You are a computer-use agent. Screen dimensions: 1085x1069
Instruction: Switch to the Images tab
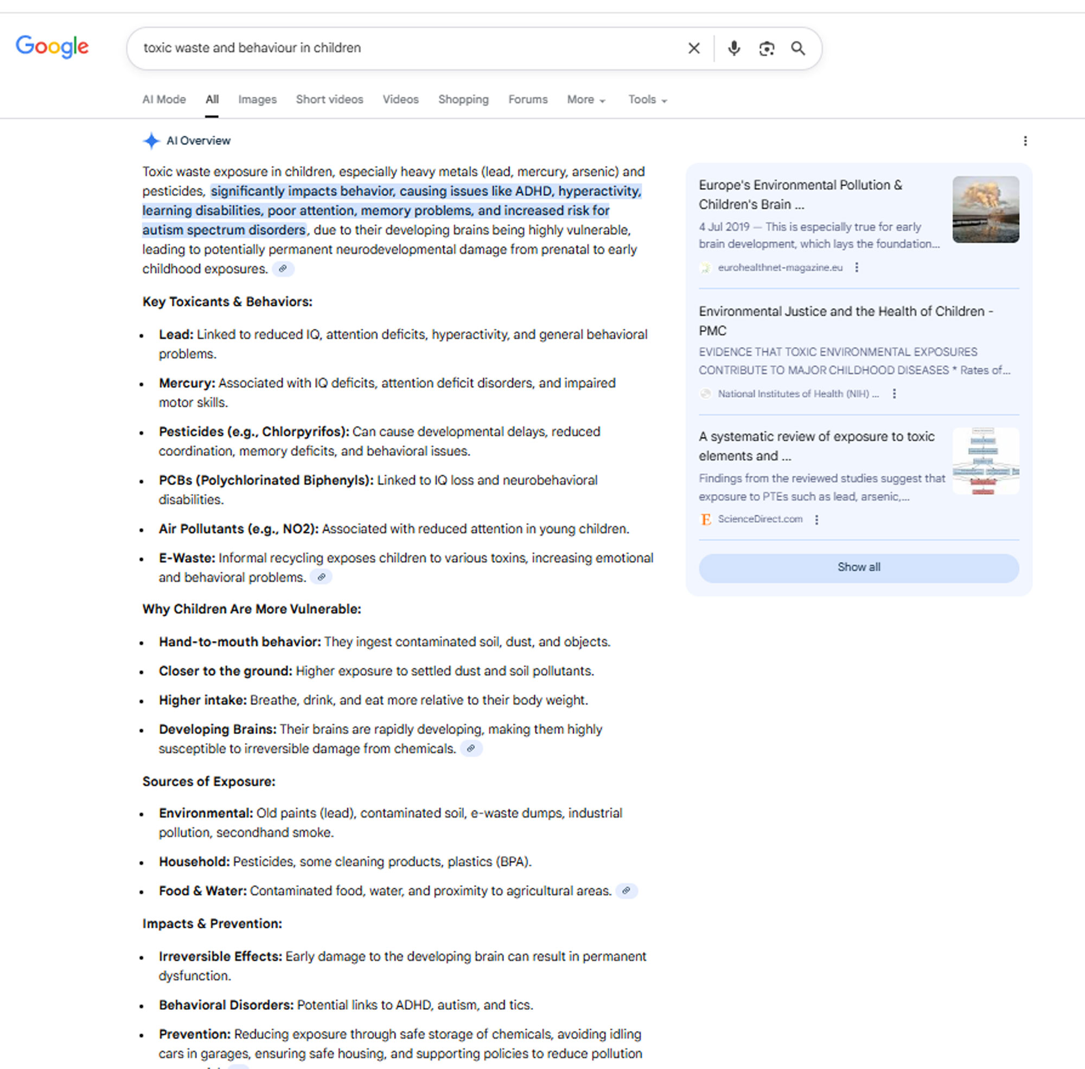click(257, 100)
